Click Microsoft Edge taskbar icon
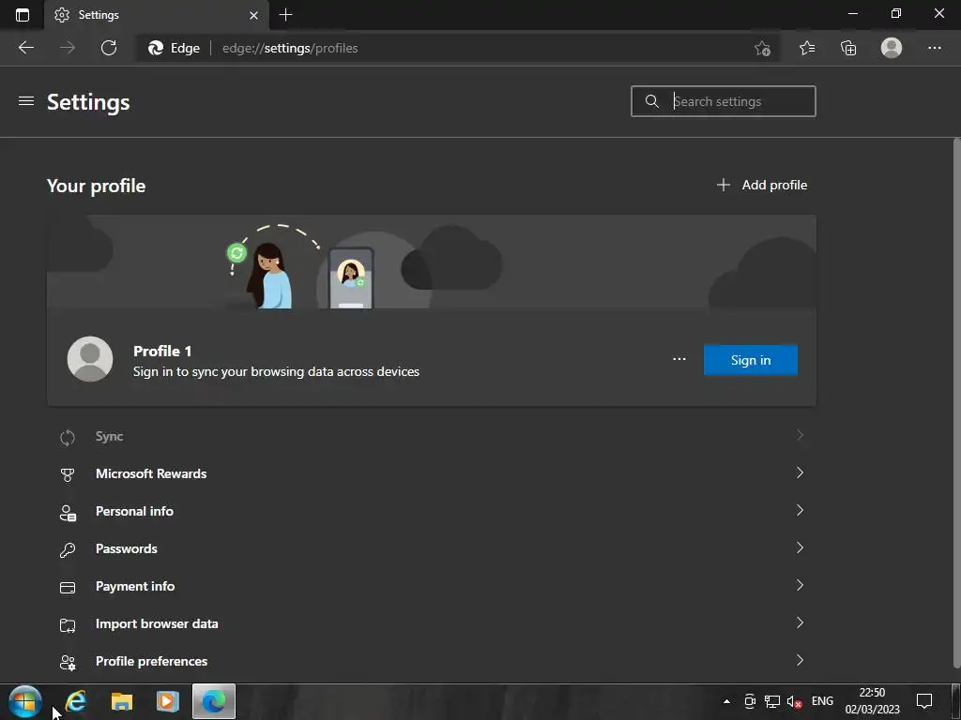This screenshot has width=961, height=720. [x=214, y=701]
